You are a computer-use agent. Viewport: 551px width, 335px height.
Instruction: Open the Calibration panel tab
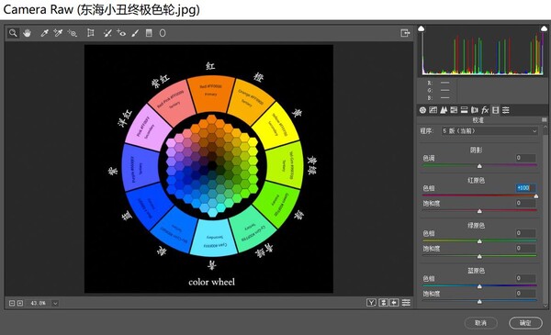coord(496,110)
